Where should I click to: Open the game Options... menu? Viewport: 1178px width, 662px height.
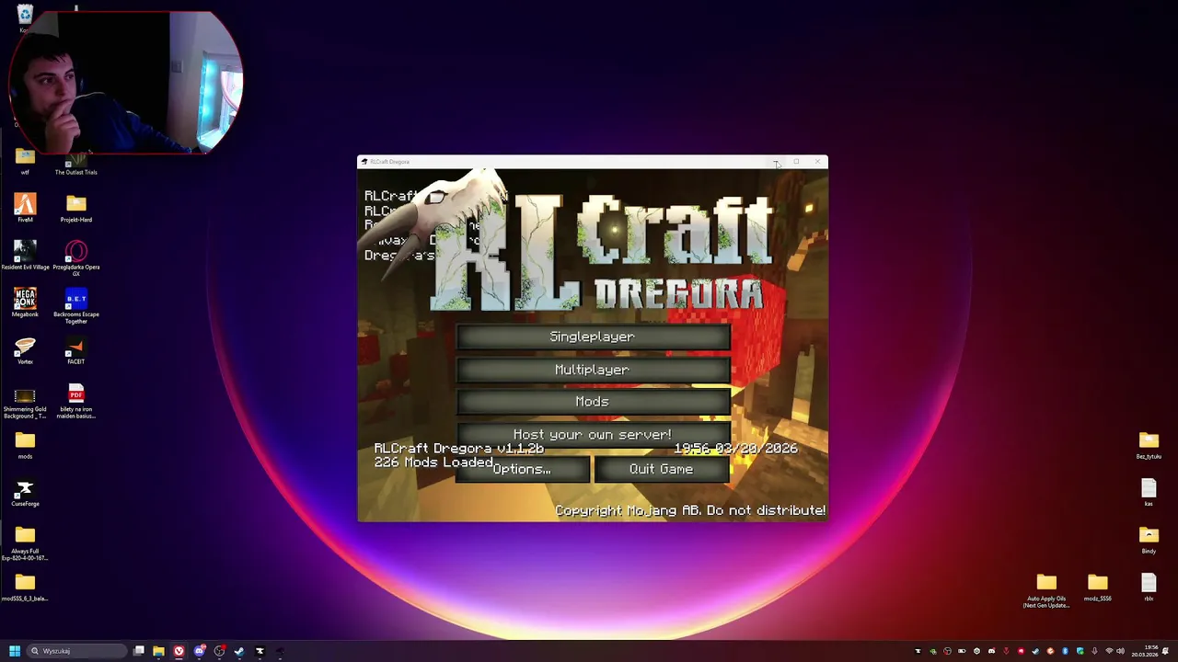click(522, 469)
